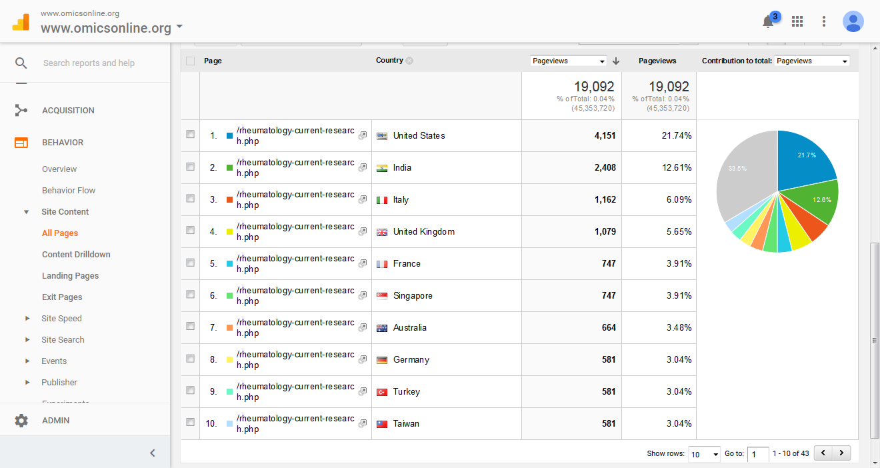Go to the next results page
The image size is (880, 468).
coord(842,453)
